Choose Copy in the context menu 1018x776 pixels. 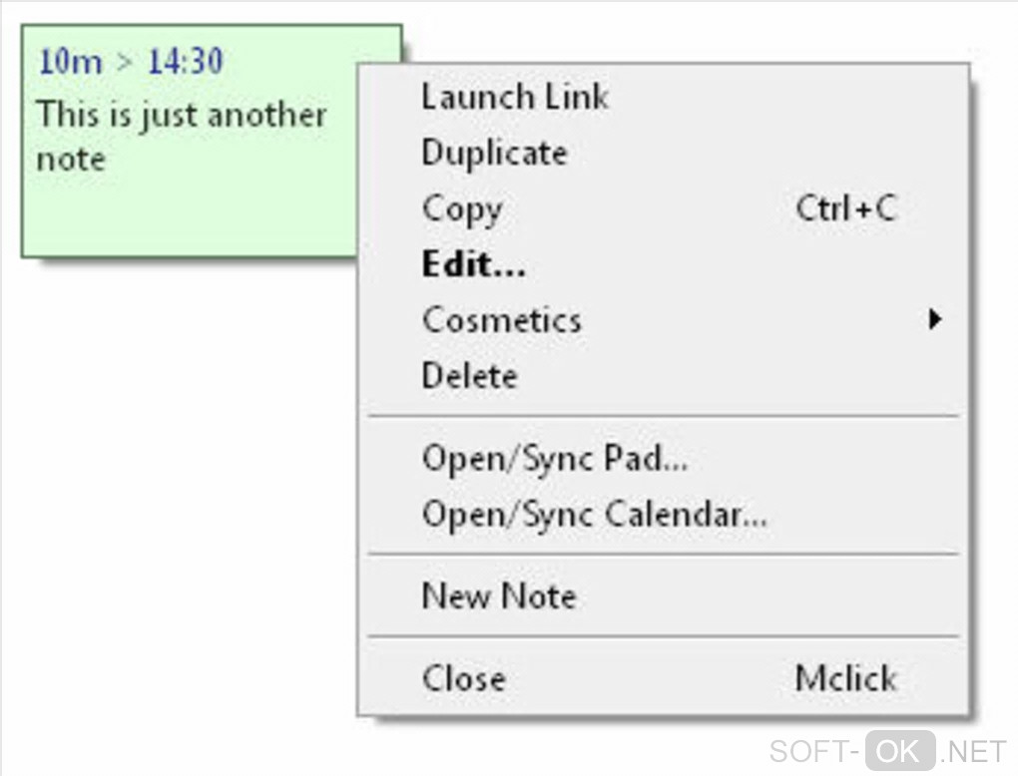[462, 209]
